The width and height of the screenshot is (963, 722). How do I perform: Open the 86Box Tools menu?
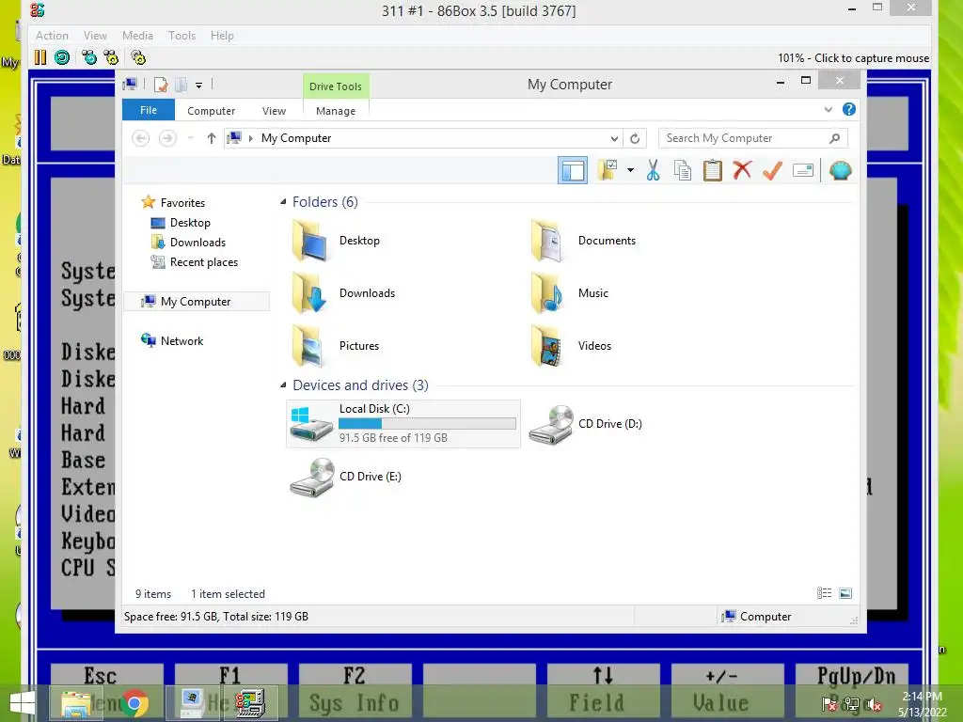pos(182,36)
